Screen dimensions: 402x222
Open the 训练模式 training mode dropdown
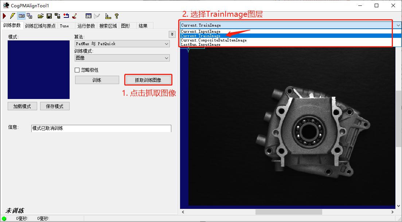122,58
